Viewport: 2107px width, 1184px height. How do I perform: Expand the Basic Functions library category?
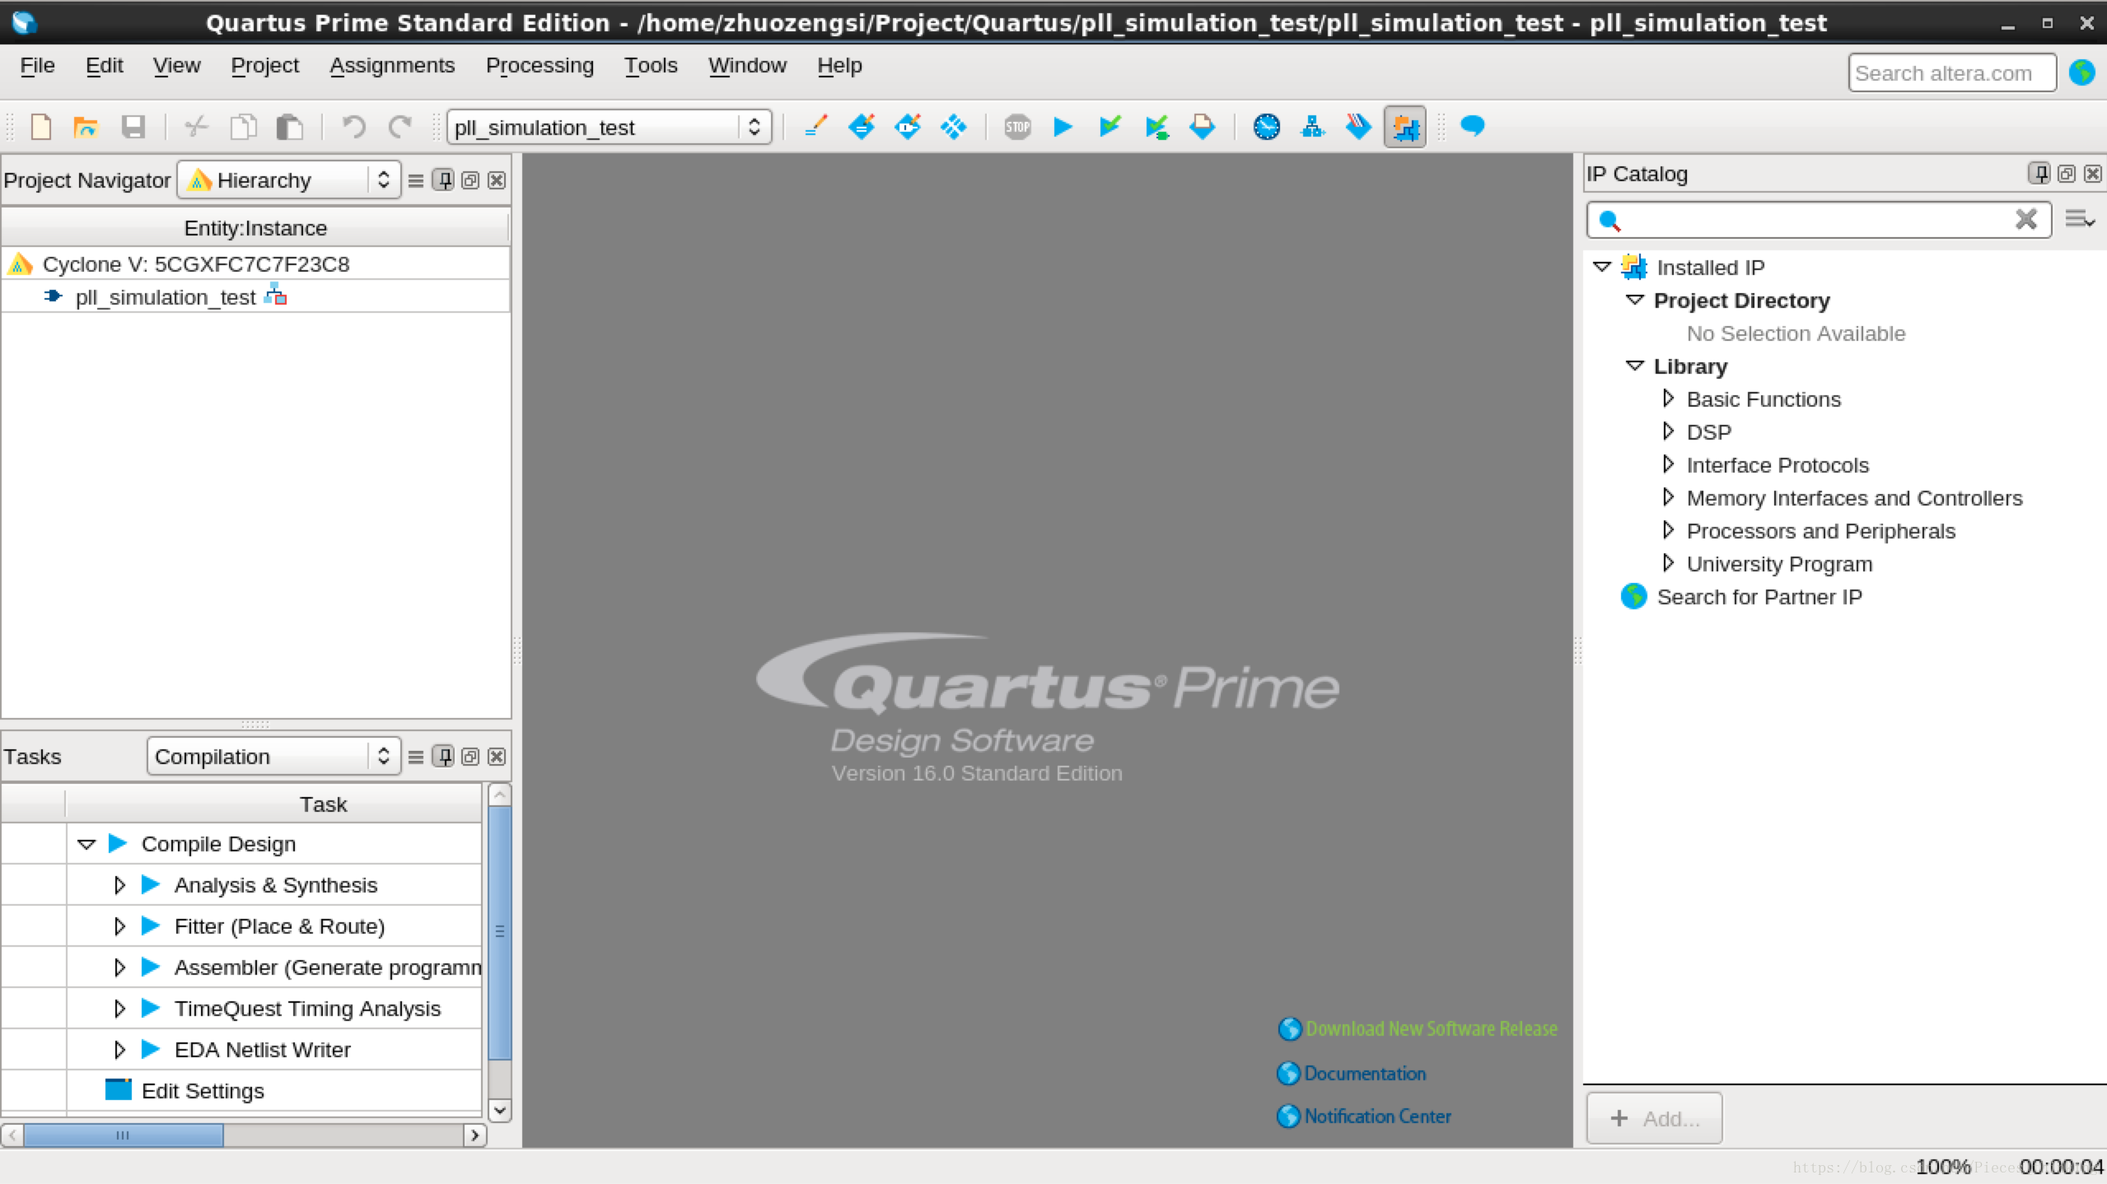(1669, 399)
